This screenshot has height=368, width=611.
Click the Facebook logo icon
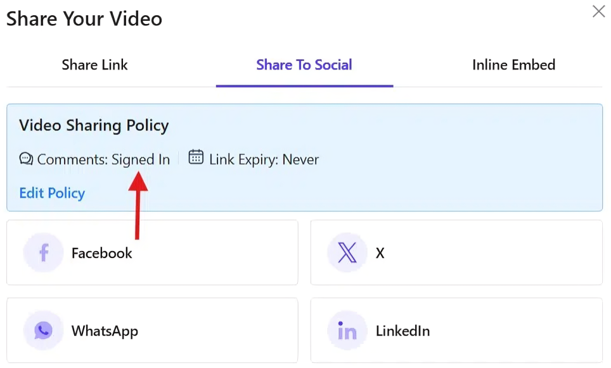pyautogui.click(x=43, y=253)
